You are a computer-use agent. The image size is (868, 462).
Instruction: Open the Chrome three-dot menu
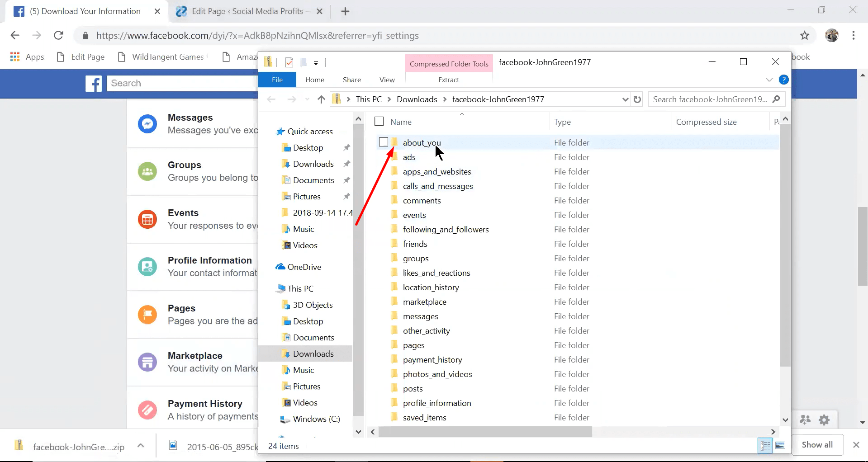point(854,35)
